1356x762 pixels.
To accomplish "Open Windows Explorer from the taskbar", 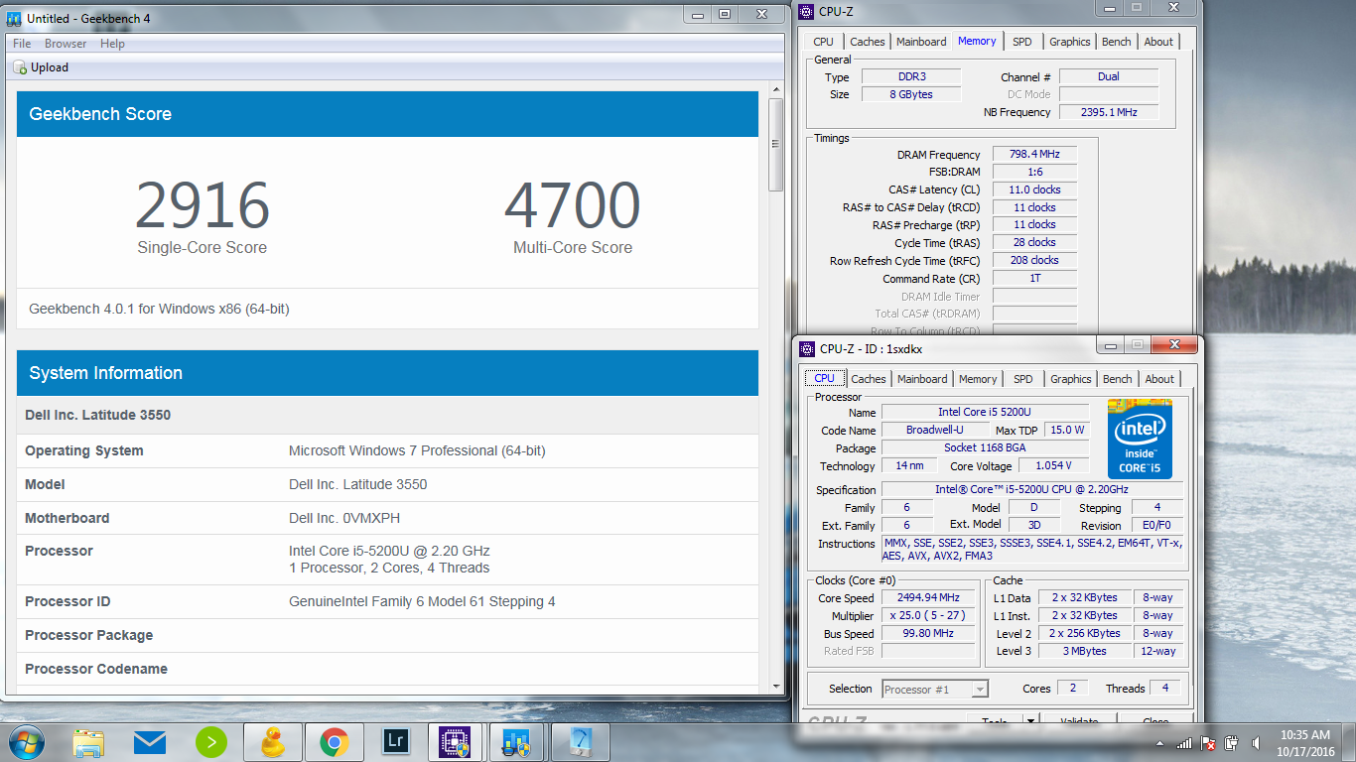I will pos(88,742).
